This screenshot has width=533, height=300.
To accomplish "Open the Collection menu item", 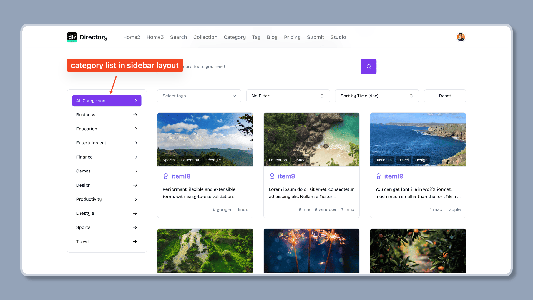I will [x=205, y=37].
